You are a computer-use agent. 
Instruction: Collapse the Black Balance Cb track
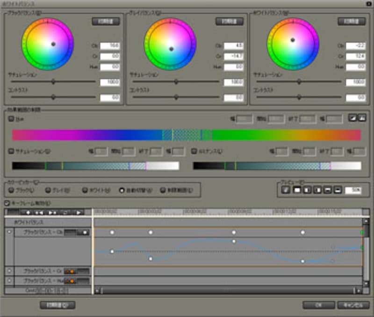8,232
